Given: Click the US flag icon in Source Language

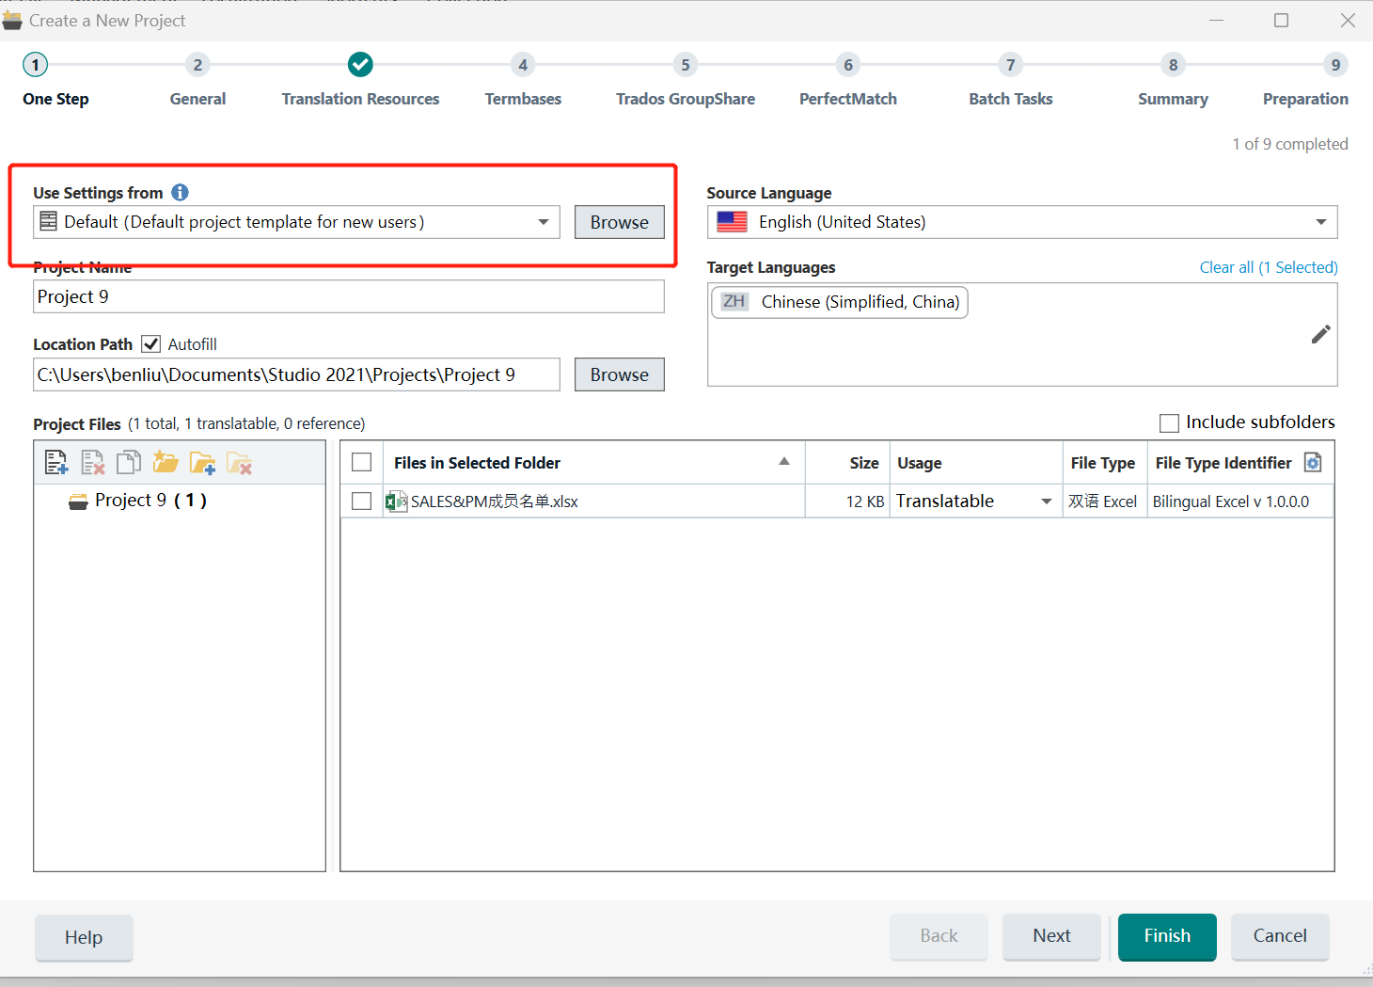Looking at the screenshot, I should pos(732,222).
